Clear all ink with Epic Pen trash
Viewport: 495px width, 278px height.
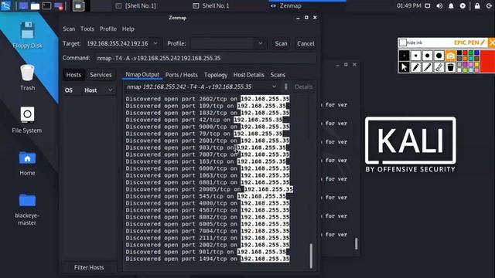[451, 67]
